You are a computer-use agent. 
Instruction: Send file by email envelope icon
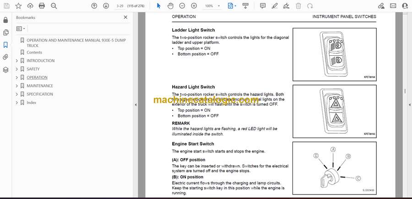(x=393, y=6)
